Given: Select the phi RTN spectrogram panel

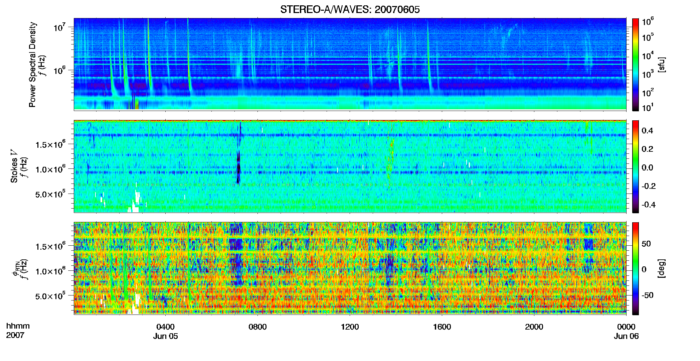Looking at the screenshot, I should point(350,268).
